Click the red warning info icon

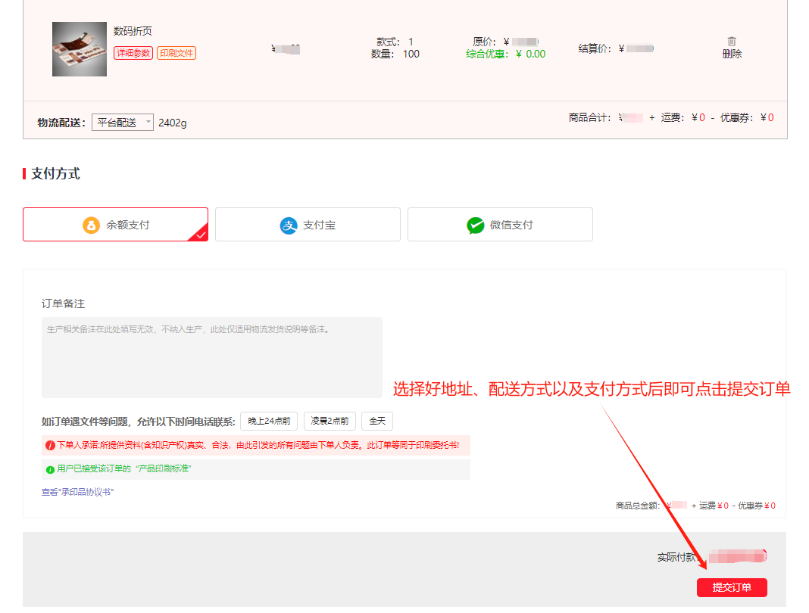[50, 446]
